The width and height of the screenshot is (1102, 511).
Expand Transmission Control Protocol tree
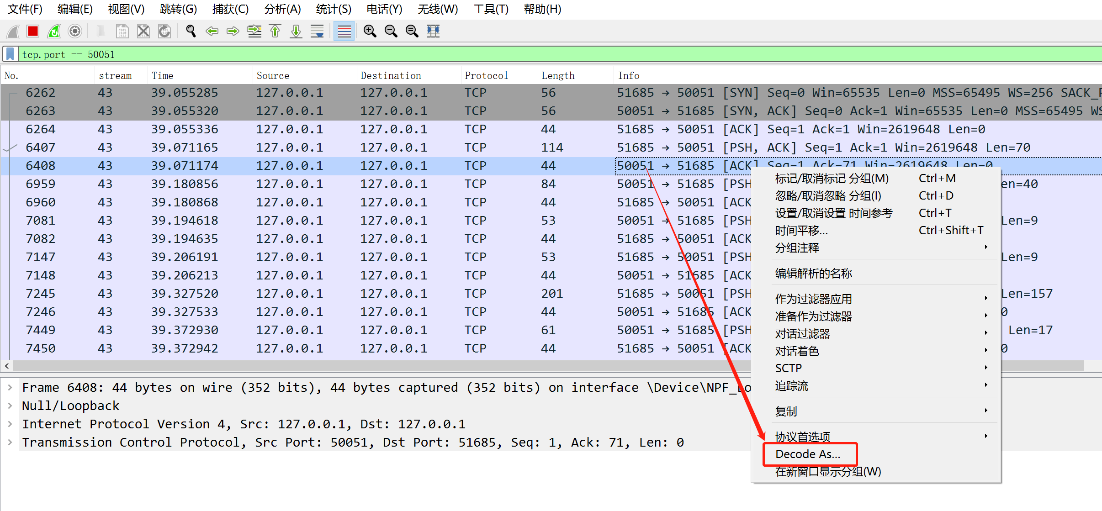pos(10,443)
